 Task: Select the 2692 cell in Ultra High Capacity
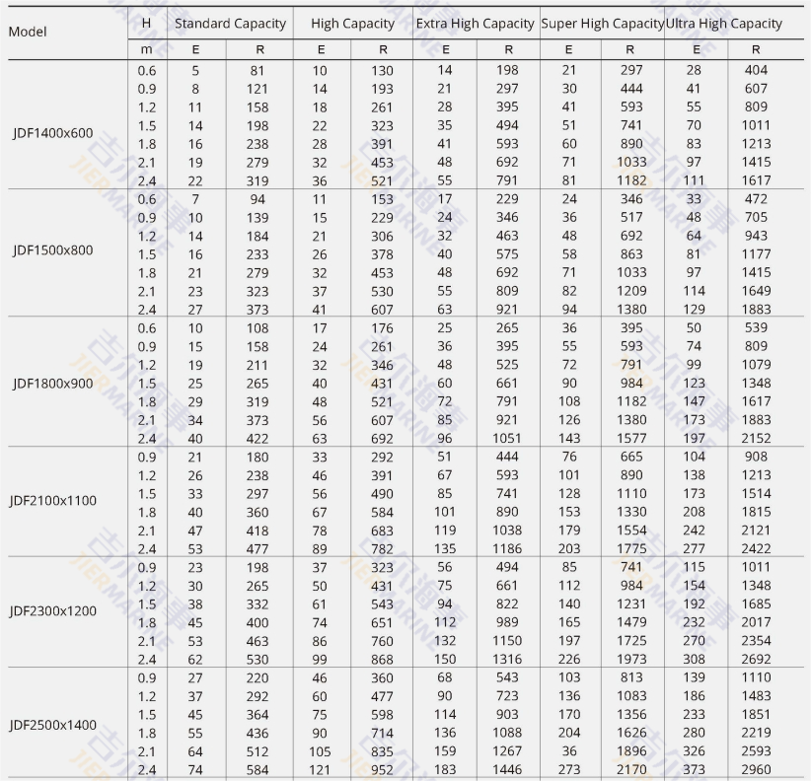pyautogui.click(x=756, y=660)
